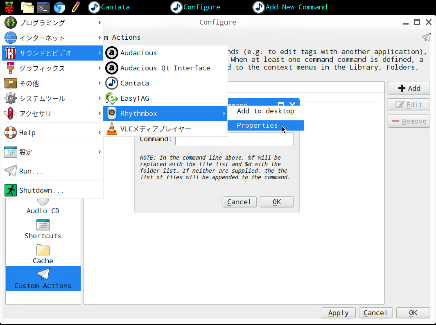Viewport: 436px width, 325px height.
Task: Open the インターネット menu category
Action: (x=52, y=38)
